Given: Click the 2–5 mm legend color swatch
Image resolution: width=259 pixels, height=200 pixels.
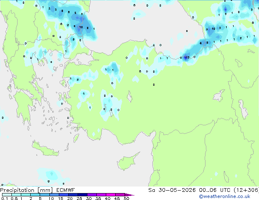Looking at the screenshot, I should pos(35,195).
